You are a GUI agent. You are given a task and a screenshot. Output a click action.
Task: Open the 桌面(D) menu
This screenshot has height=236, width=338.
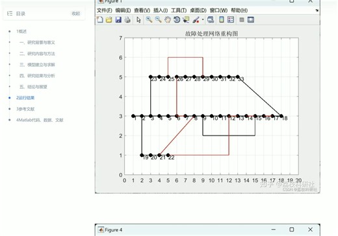tap(198, 10)
